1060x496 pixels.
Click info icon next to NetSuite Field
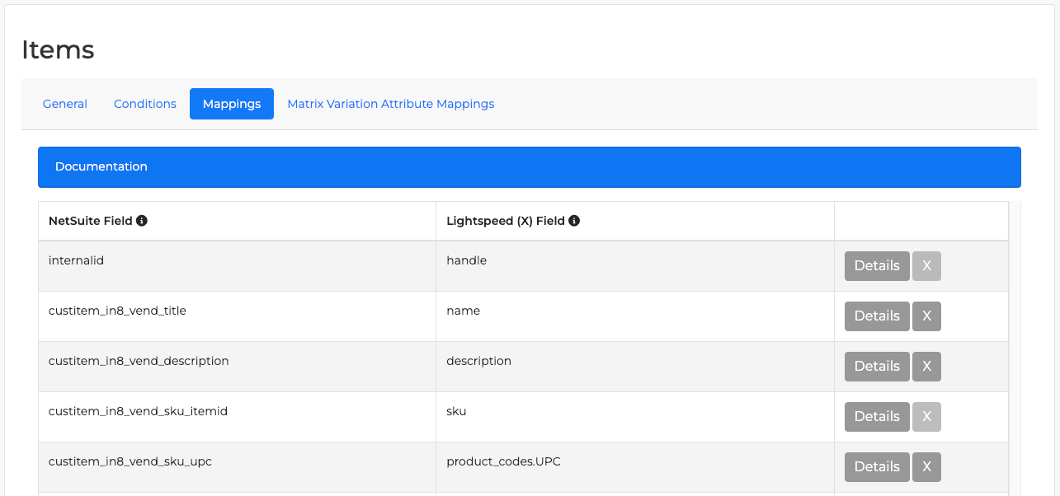pyautogui.click(x=142, y=221)
